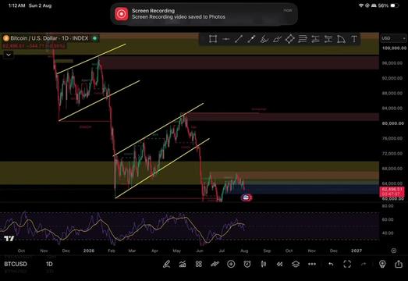Expand the legend collapse chevron under symbol
Image resolution: width=408 pixels, height=281 pixels.
[9, 55]
